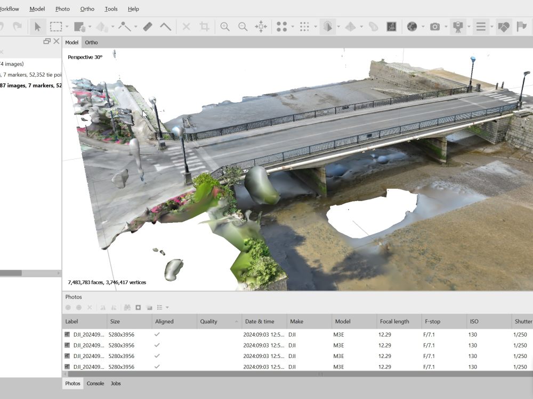The width and height of the screenshot is (533, 399).
Task: Activate the Ruler measurement tool
Action: click(x=148, y=27)
